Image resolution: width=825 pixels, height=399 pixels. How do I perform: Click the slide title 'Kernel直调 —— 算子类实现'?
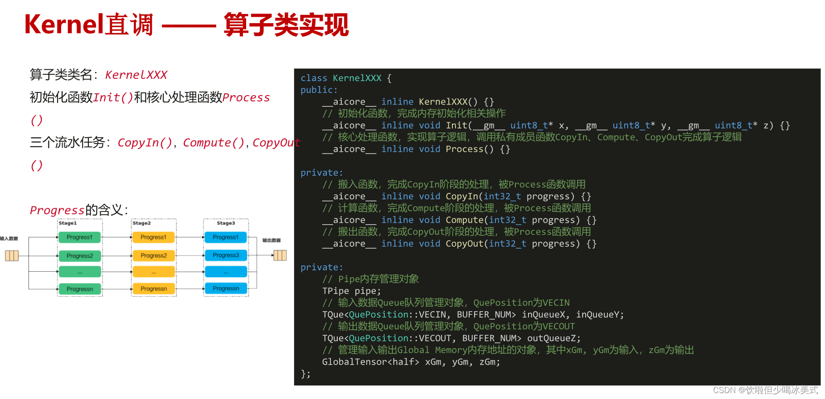(186, 25)
